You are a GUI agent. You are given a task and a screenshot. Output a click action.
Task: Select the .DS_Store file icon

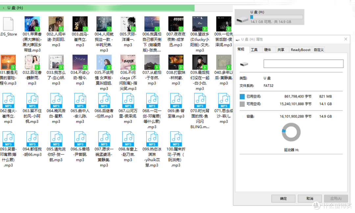coord(8,24)
